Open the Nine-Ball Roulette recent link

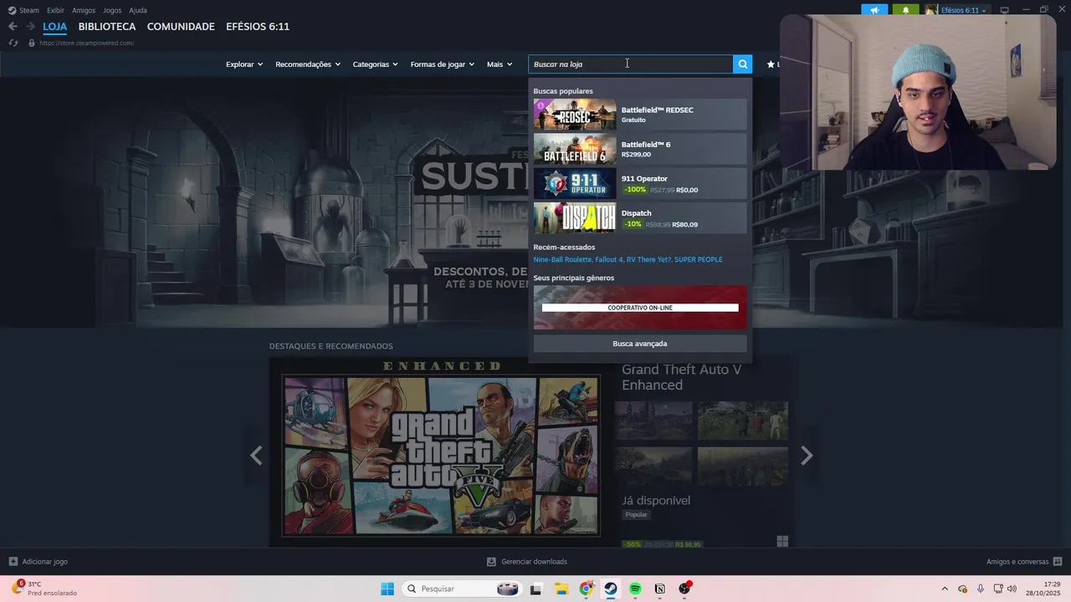coord(562,259)
